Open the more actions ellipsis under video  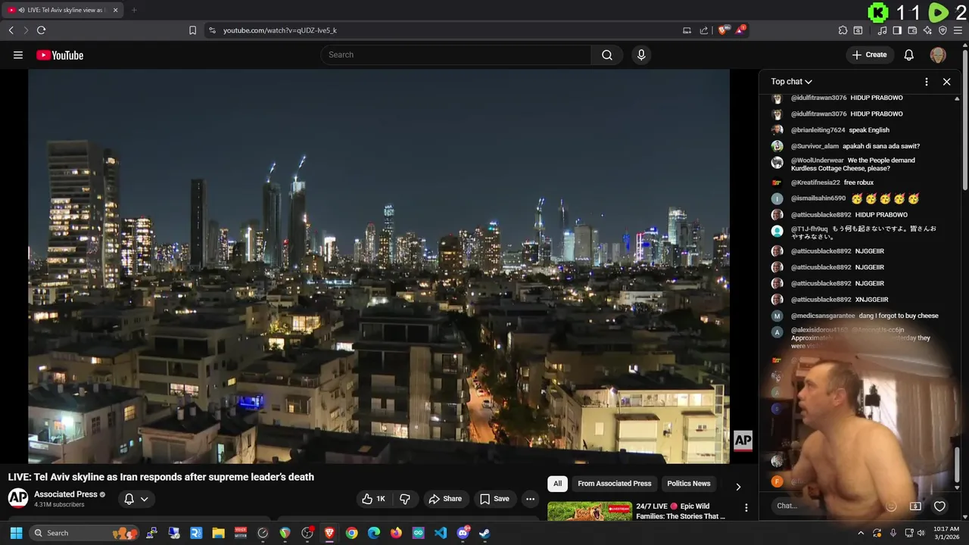(x=530, y=499)
